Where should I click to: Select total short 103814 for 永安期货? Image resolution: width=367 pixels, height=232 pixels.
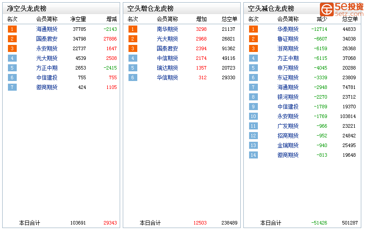click(x=348, y=116)
